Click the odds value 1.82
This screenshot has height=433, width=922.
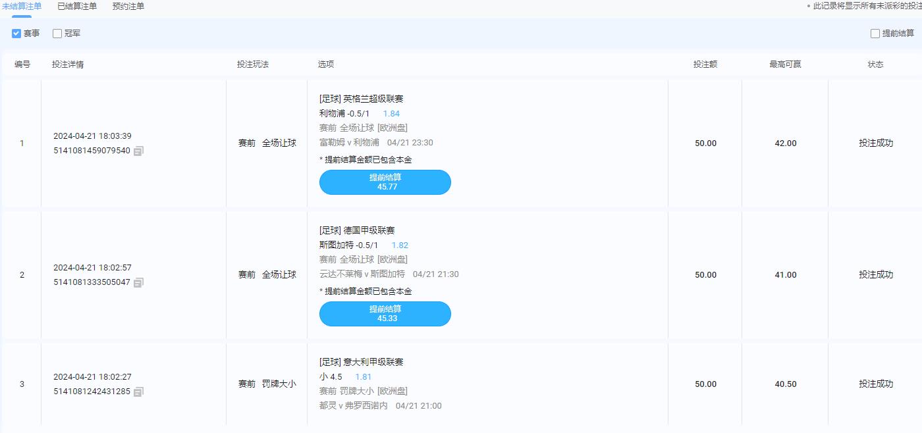(400, 245)
